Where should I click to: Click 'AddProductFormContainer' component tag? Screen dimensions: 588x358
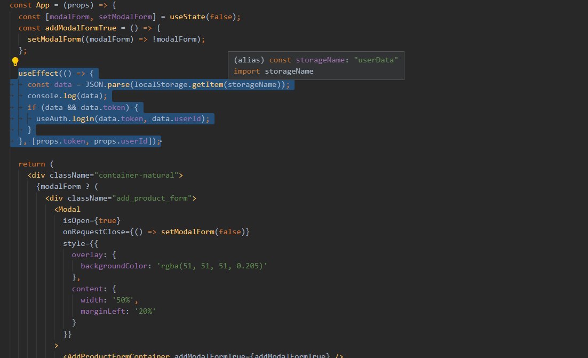[x=118, y=355]
